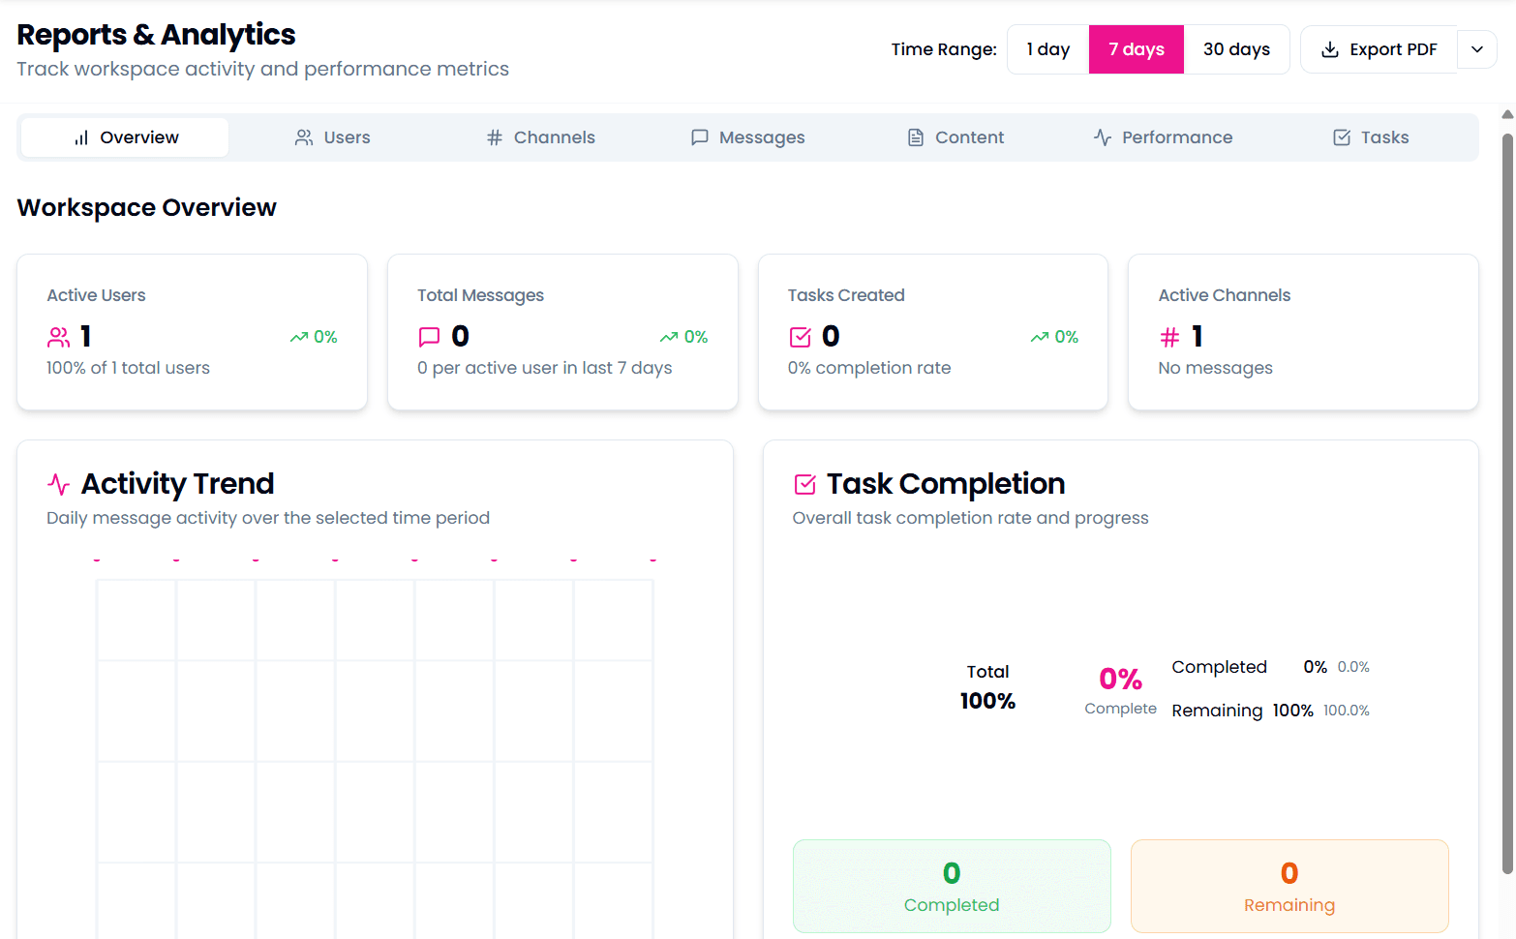Click the Task Completion check icon
The height and width of the screenshot is (939, 1516).
point(803,482)
